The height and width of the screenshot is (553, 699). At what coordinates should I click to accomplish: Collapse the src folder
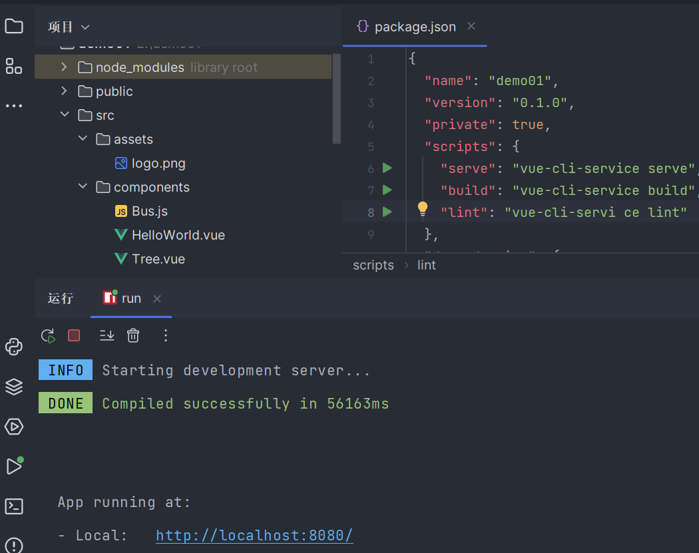[x=65, y=114]
